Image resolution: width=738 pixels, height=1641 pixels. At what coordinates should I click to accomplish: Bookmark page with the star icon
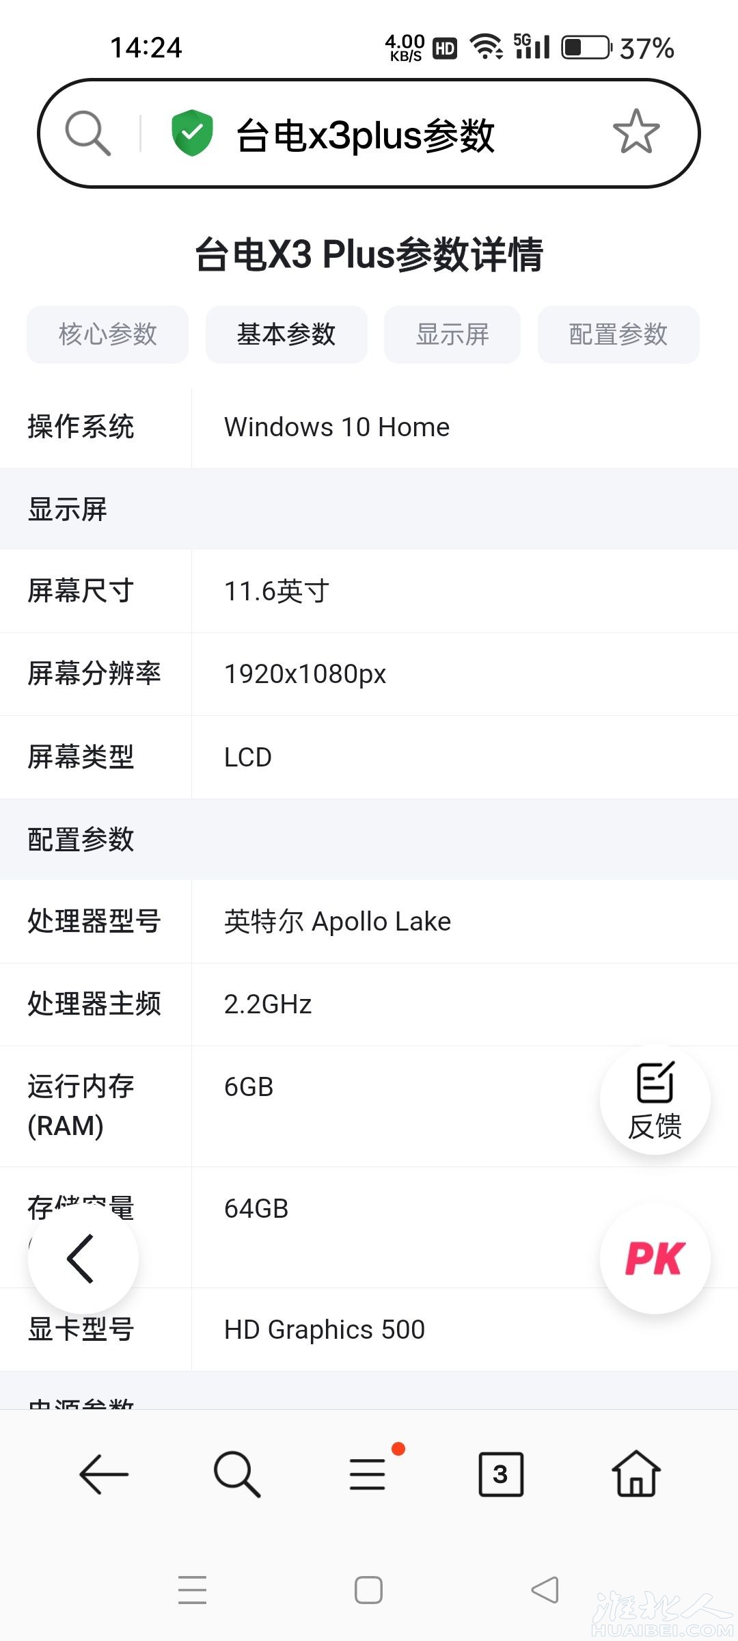click(x=636, y=132)
